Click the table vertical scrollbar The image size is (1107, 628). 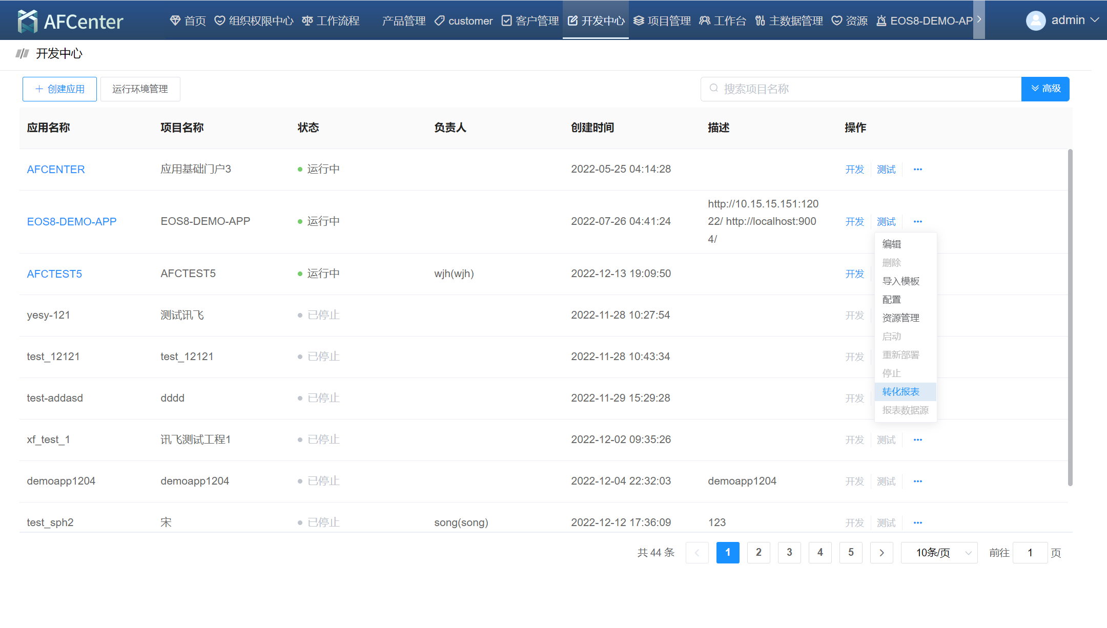pyautogui.click(x=1070, y=318)
